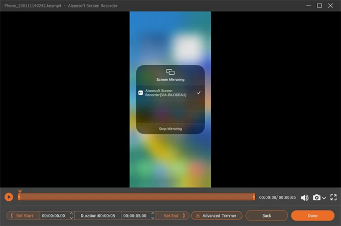
Task: Click the timeline start marker
Action: tap(20, 193)
